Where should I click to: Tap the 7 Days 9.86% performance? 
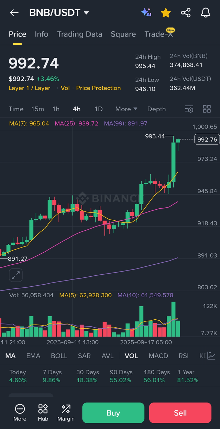pyautogui.click(x=52, y=376)
